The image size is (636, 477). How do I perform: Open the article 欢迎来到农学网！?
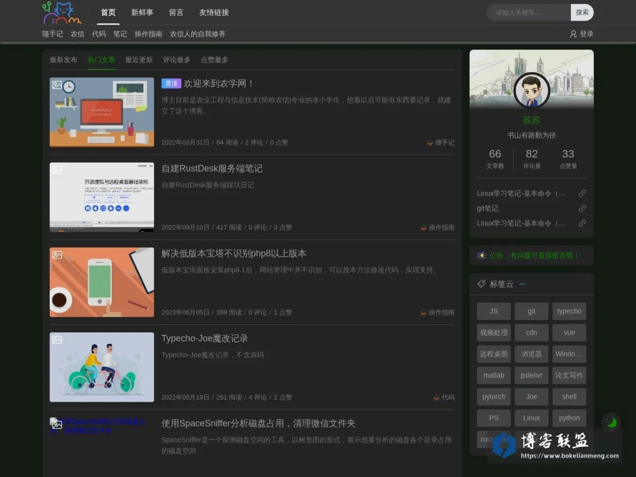[x=219, y=84]
